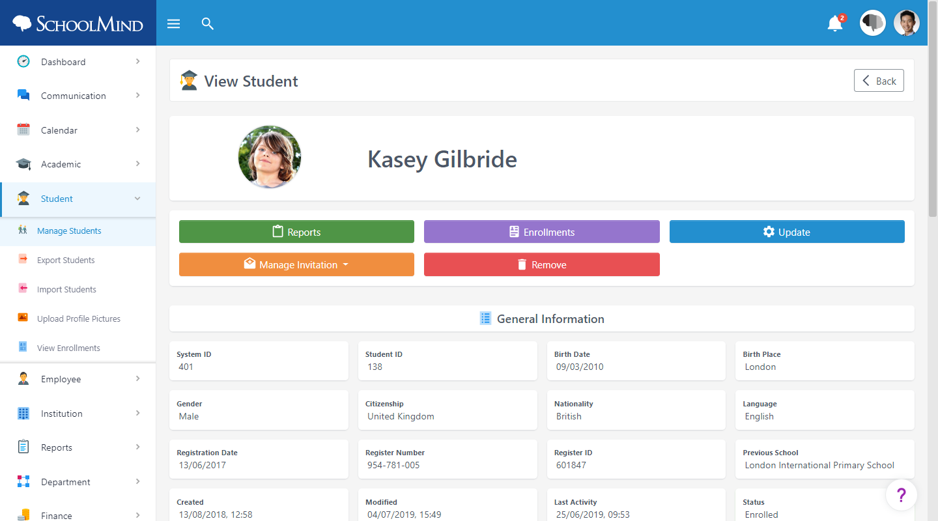Click the SchoolMind logo
The width and height of the screenshot is (938, 521).
(x=78, y=23)
